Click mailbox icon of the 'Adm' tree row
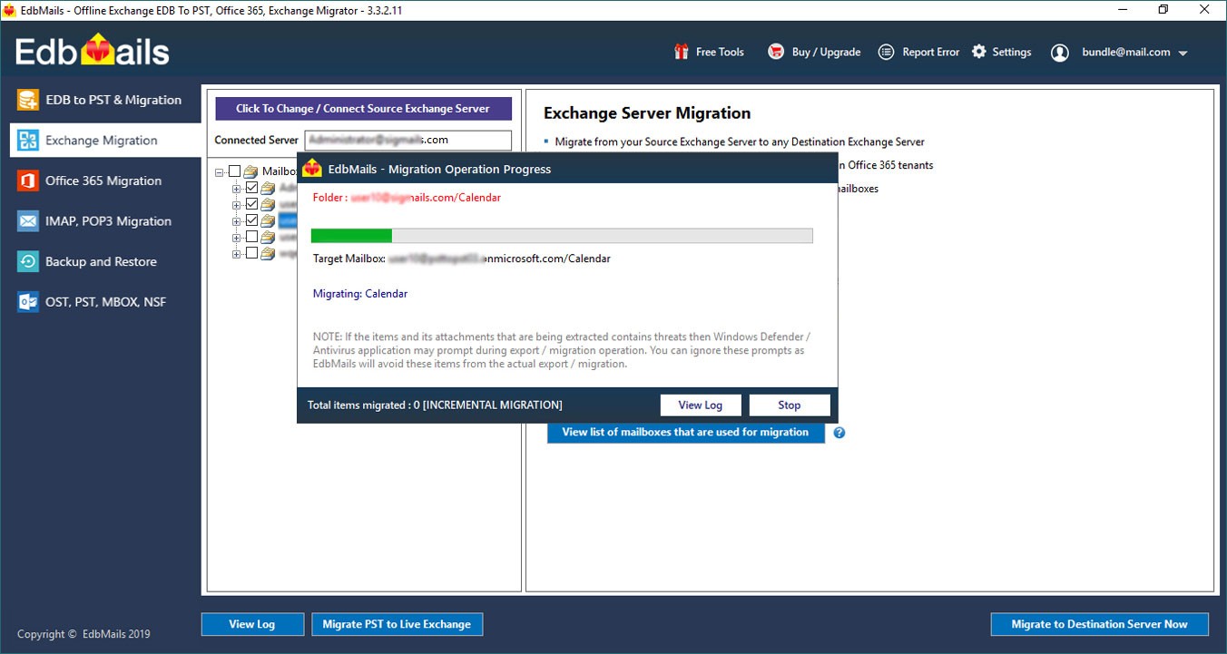This screenshot has height=654, width=1227. pyautogui.click(x=268, y=189)
